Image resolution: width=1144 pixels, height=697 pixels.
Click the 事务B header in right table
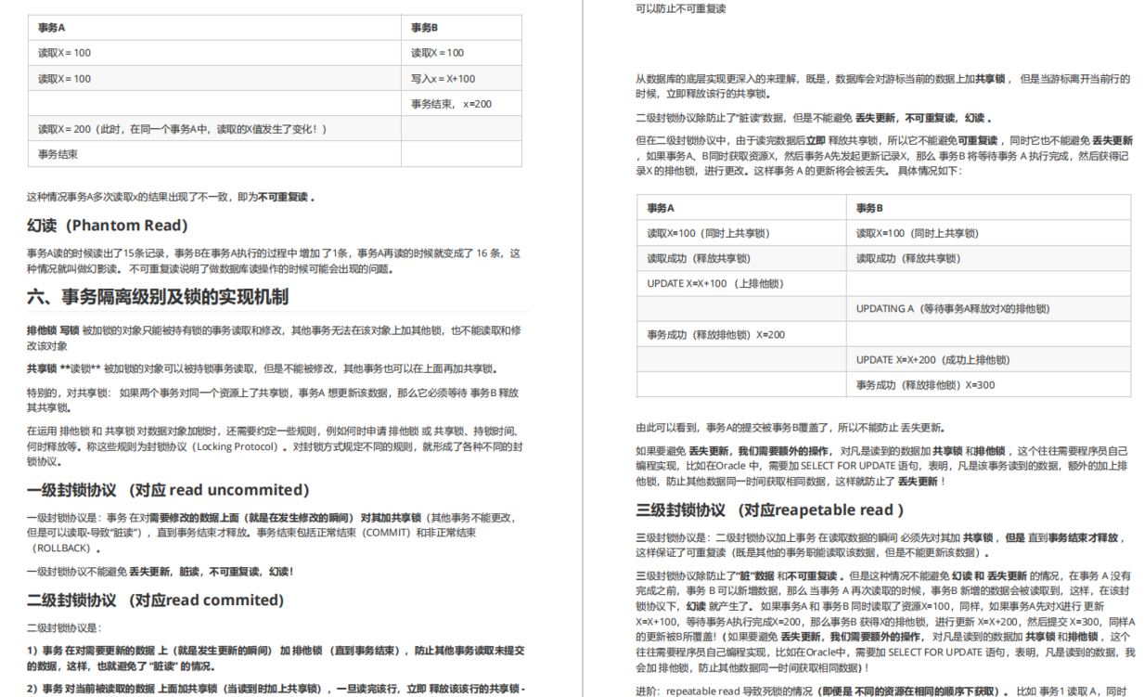[861, 207]
